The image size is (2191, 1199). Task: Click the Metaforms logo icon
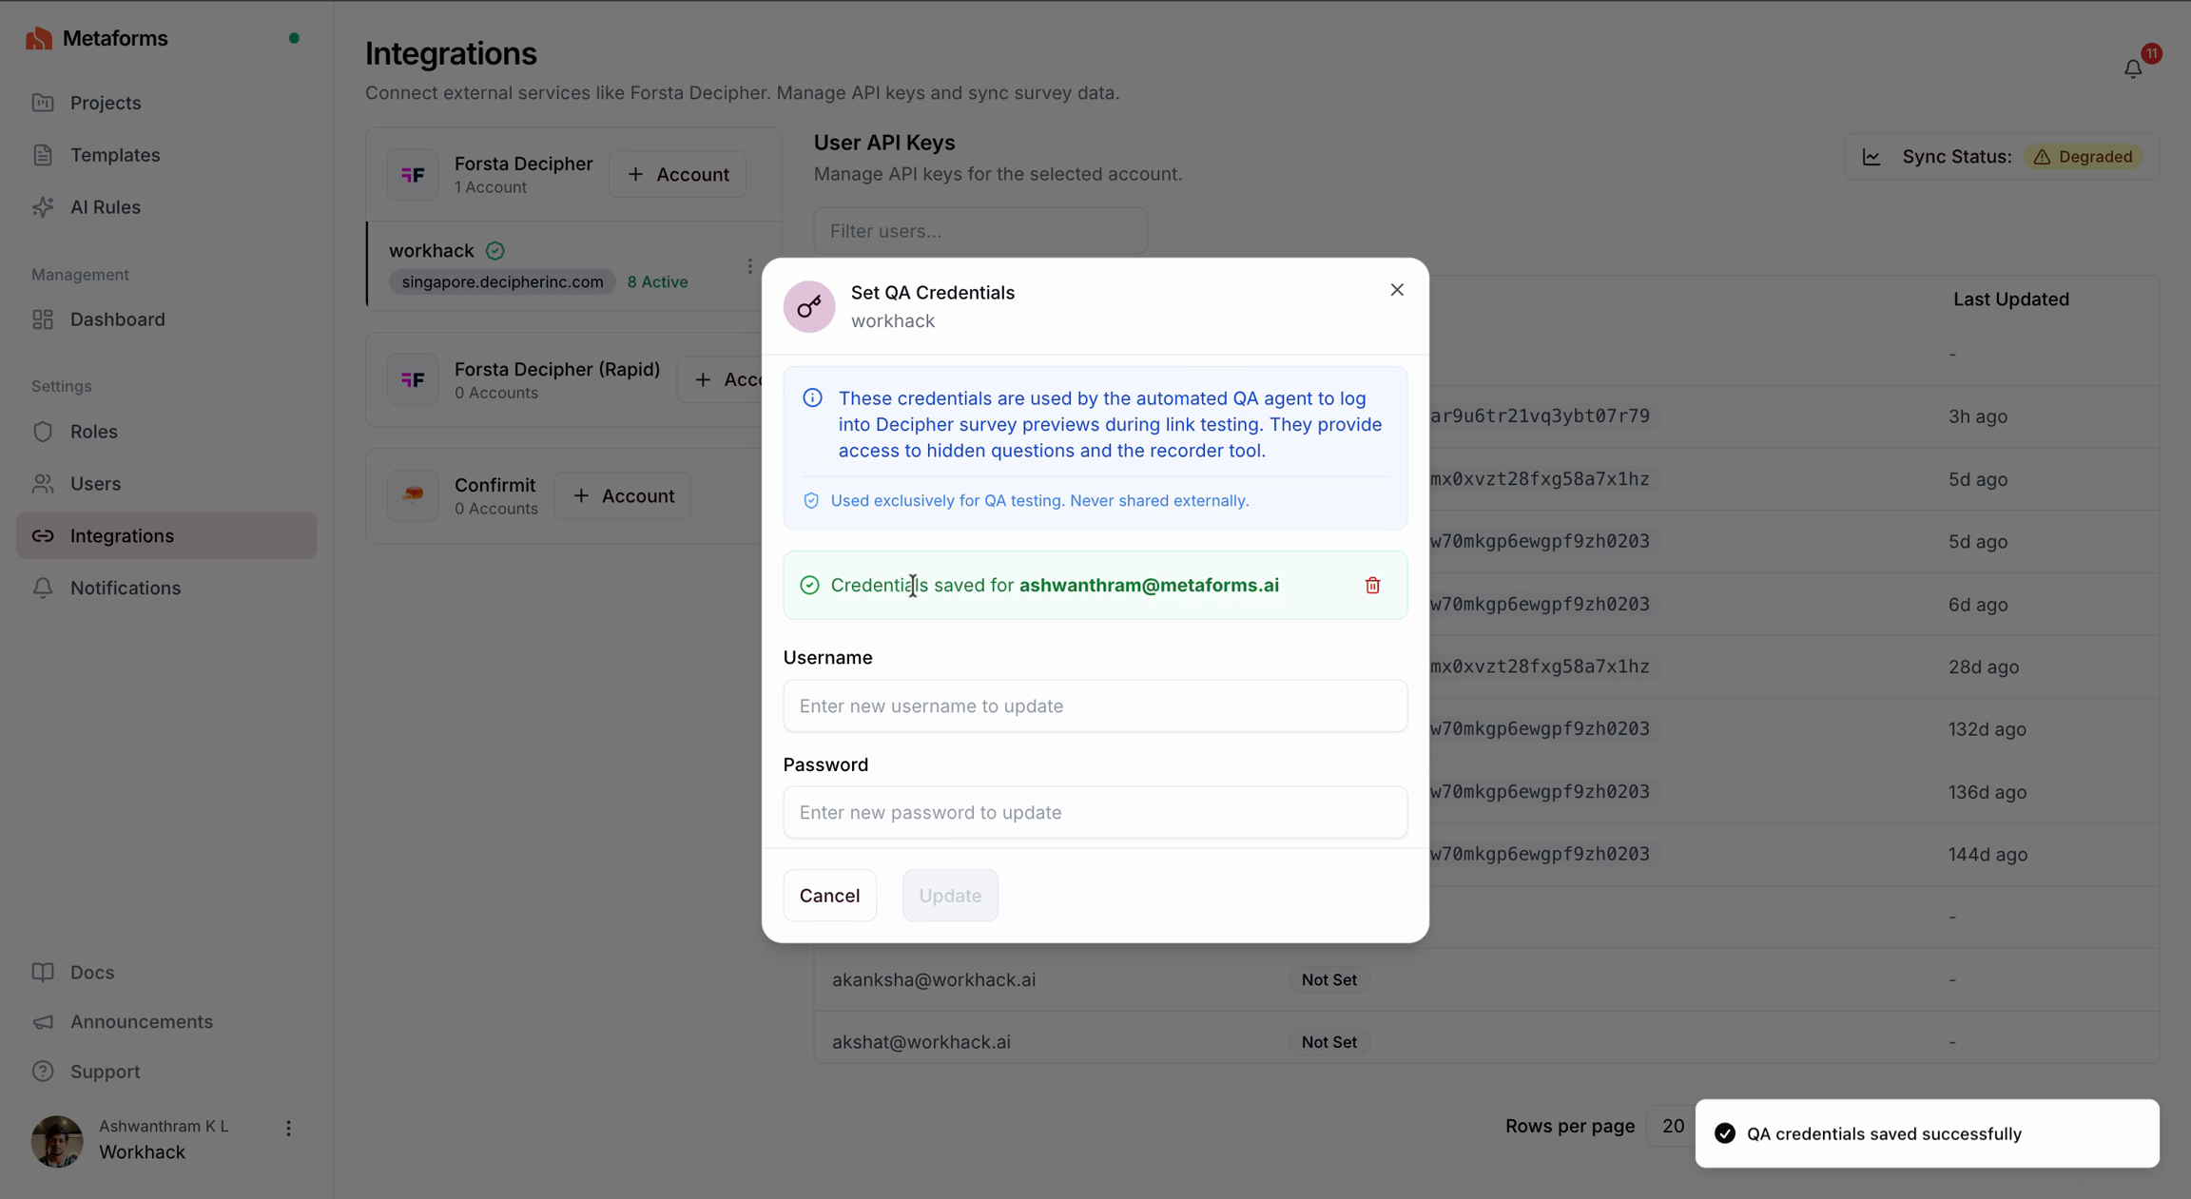[39, 38]
